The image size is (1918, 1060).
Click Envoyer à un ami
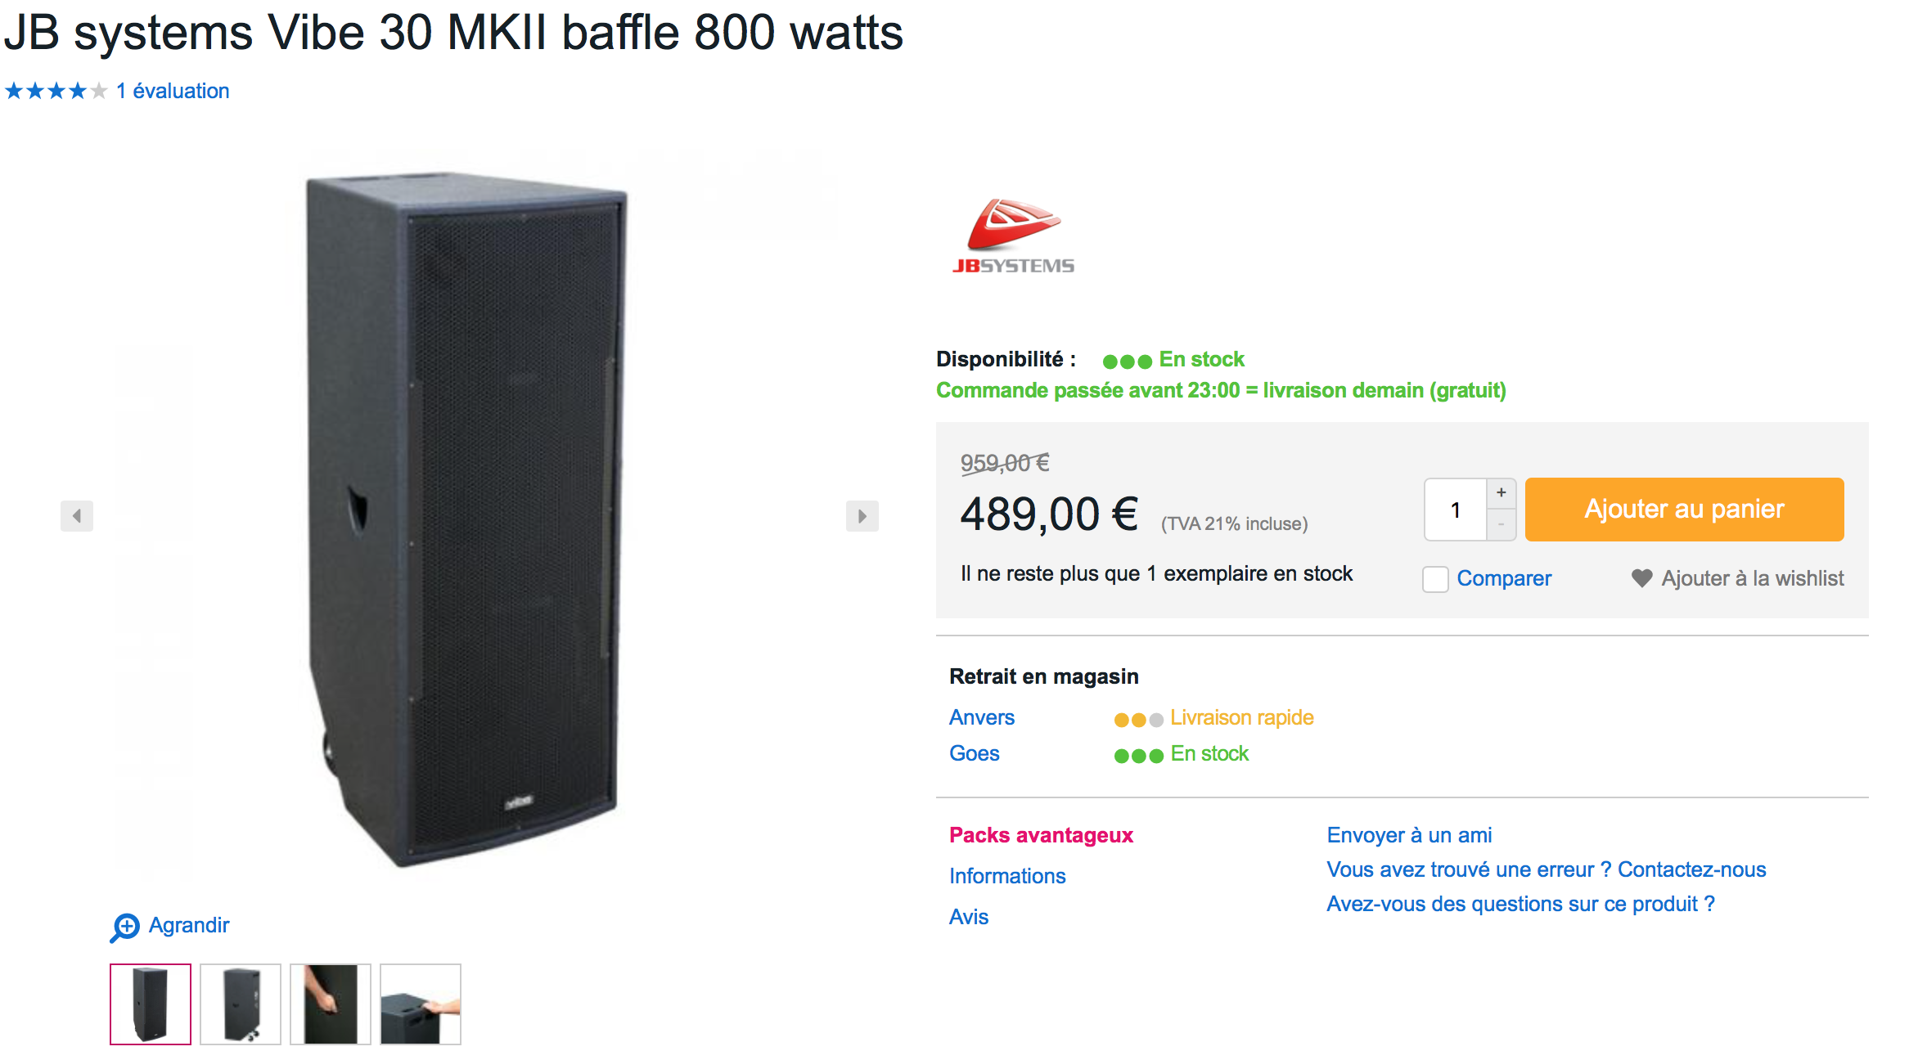(1409, 835)
